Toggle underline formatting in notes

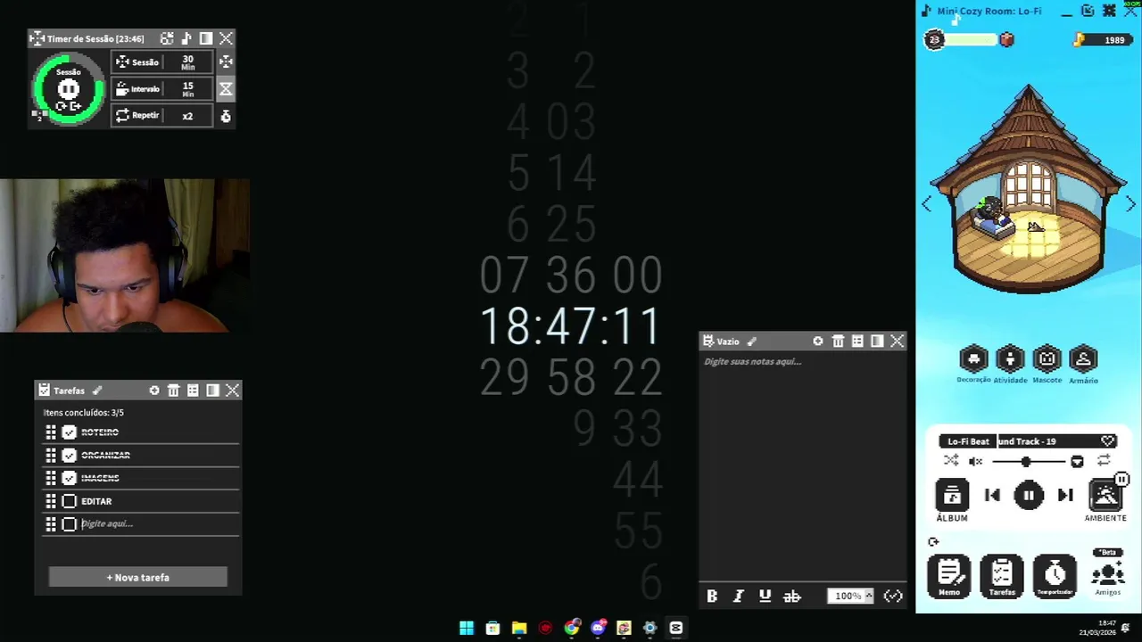[x=765, y=597]
